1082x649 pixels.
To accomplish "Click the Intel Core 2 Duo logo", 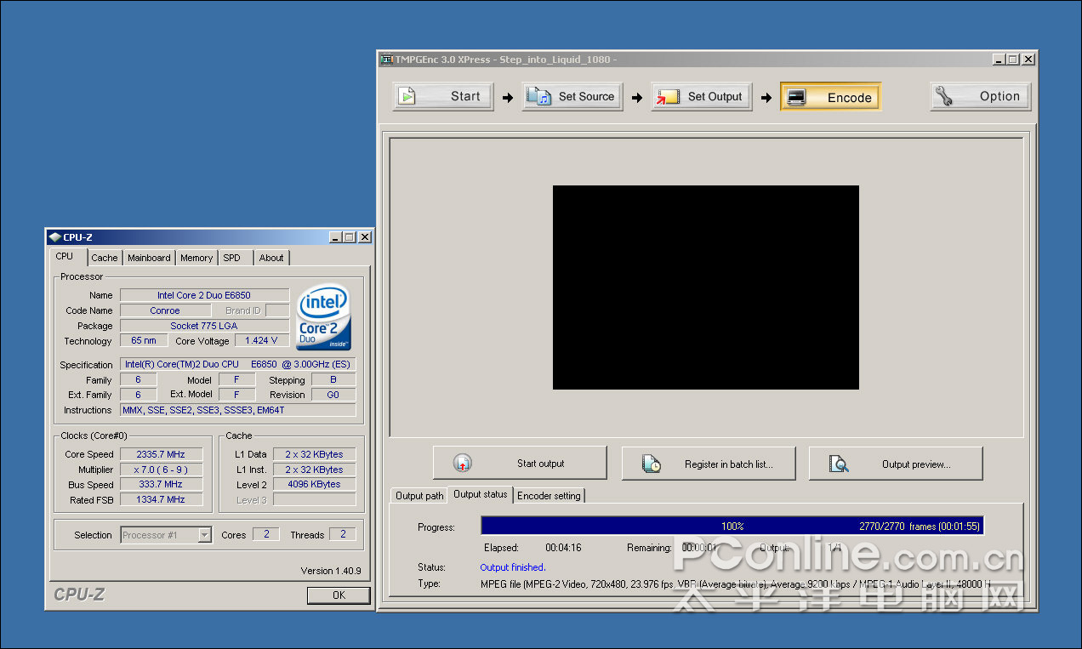I will coord(324,316).
